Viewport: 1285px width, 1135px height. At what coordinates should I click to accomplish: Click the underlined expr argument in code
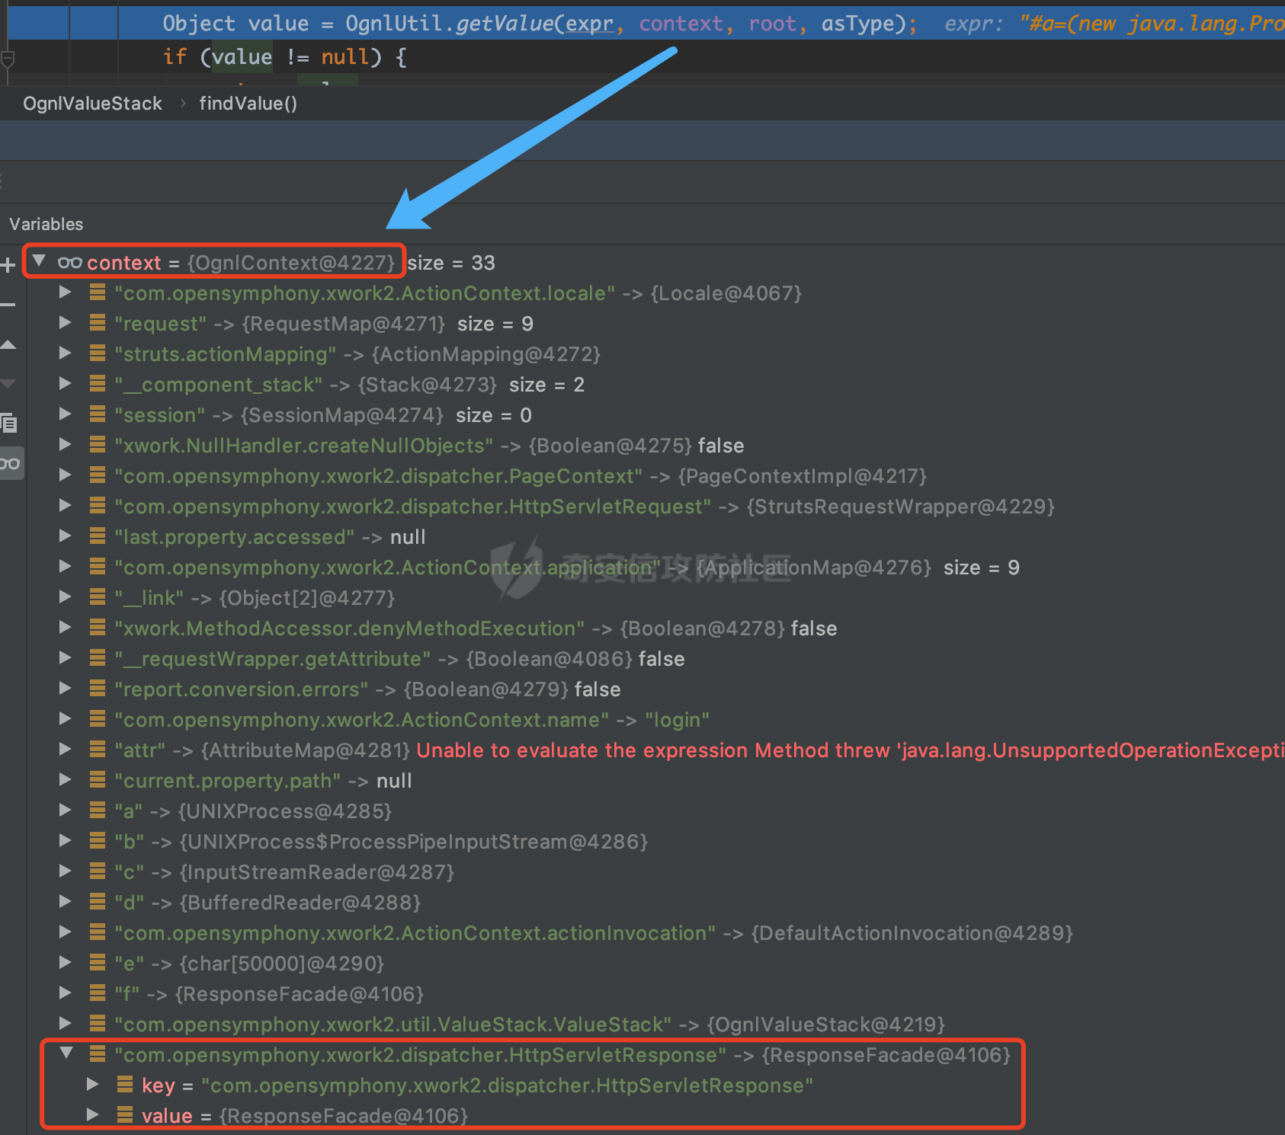[x=589, y=24]
